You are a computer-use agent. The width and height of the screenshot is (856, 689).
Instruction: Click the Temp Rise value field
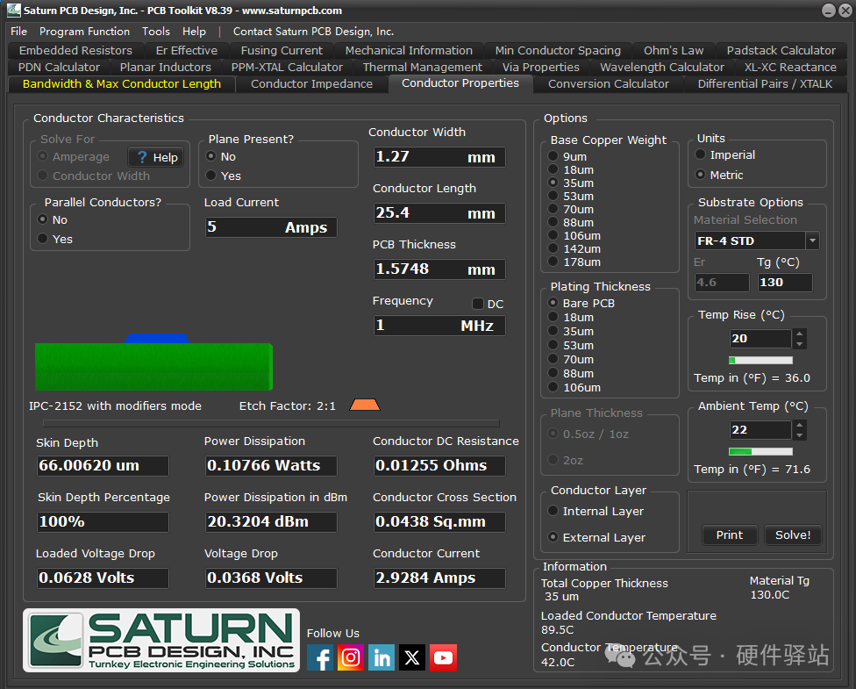(760, 338)
